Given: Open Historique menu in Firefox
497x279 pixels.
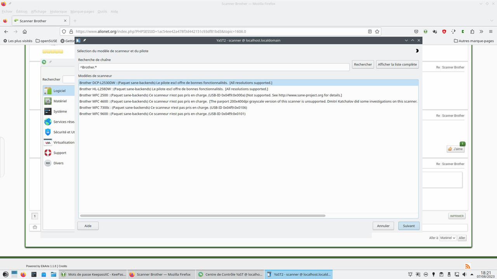Looking at the screenshot, I should click(x=58, y=12).
